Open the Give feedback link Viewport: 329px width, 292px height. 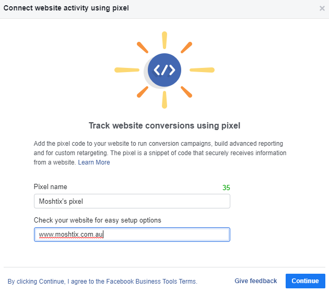(255, 281)
